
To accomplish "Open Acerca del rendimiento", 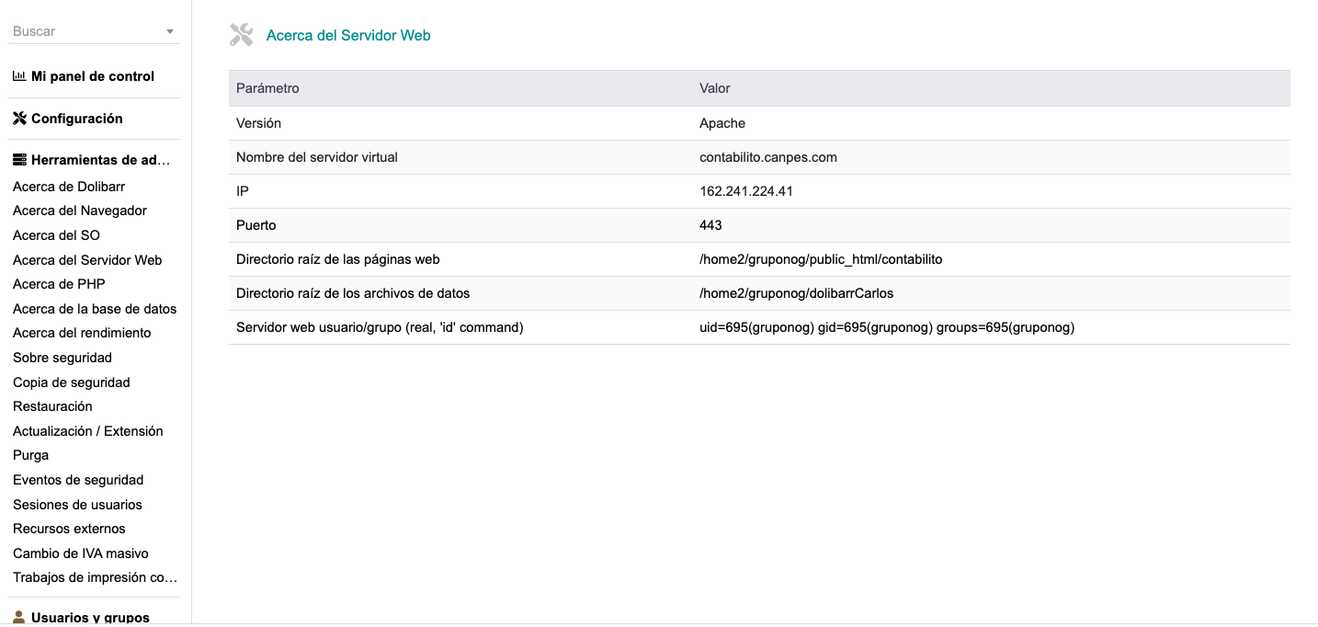I will point(82,333).
